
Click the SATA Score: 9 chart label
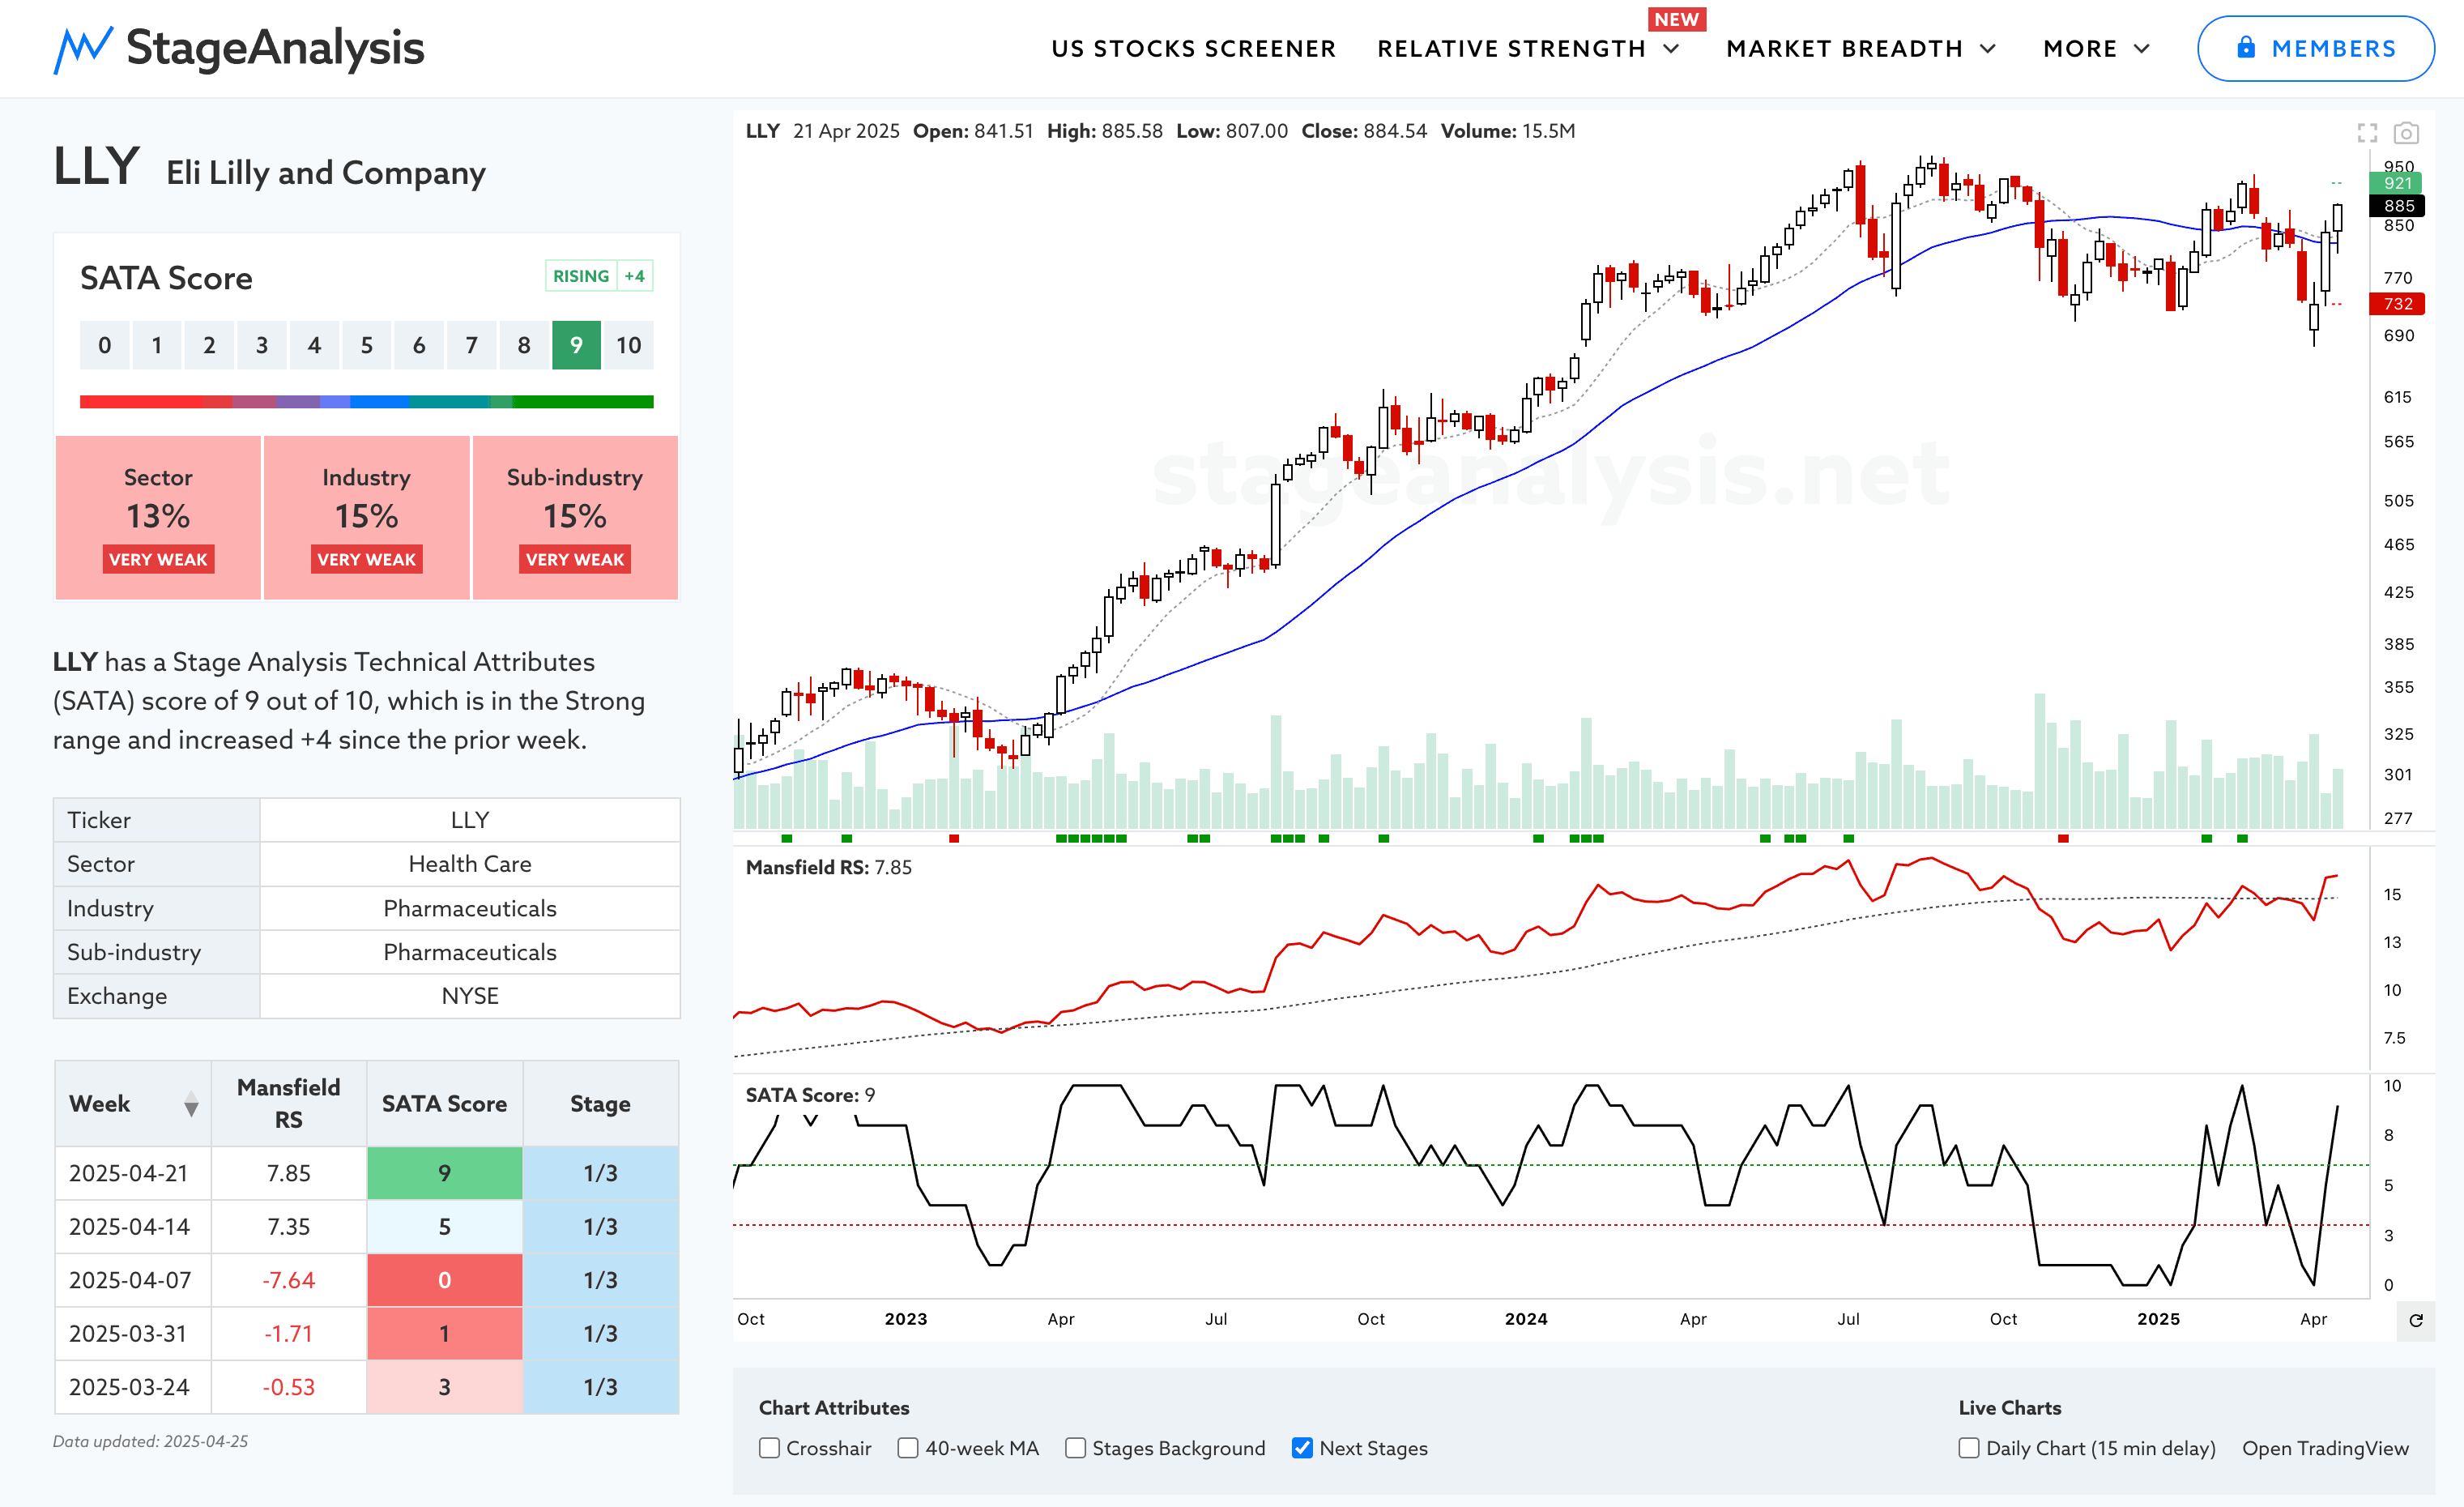tap(810, 1095)
